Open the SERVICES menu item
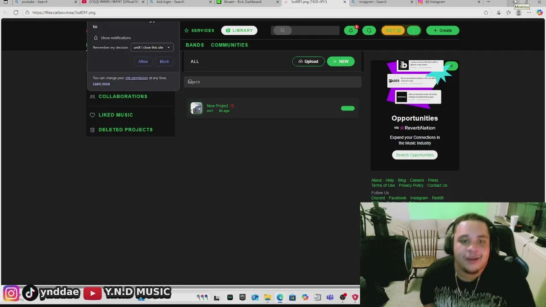The height and width of the screenshot is (307, 546). tap(199, 30)
